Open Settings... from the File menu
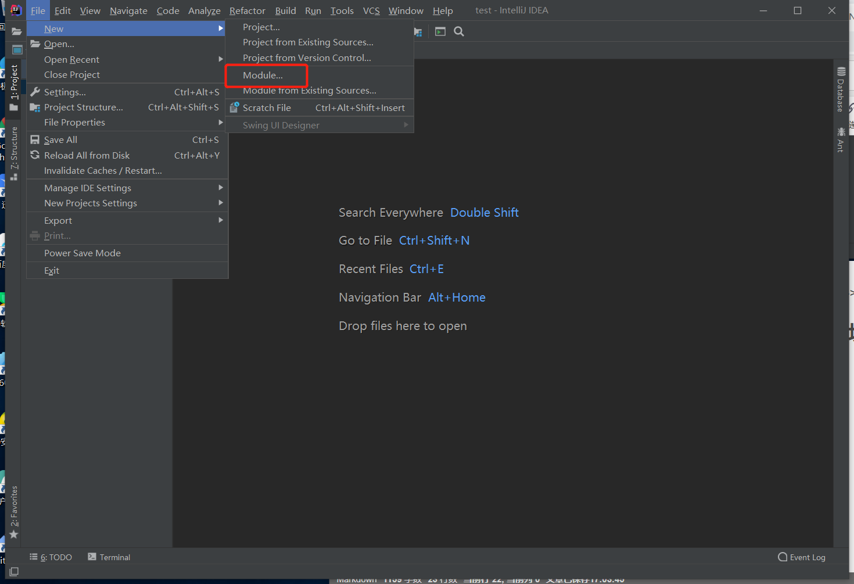Screen dimensions: 854x584 (127, 92)
